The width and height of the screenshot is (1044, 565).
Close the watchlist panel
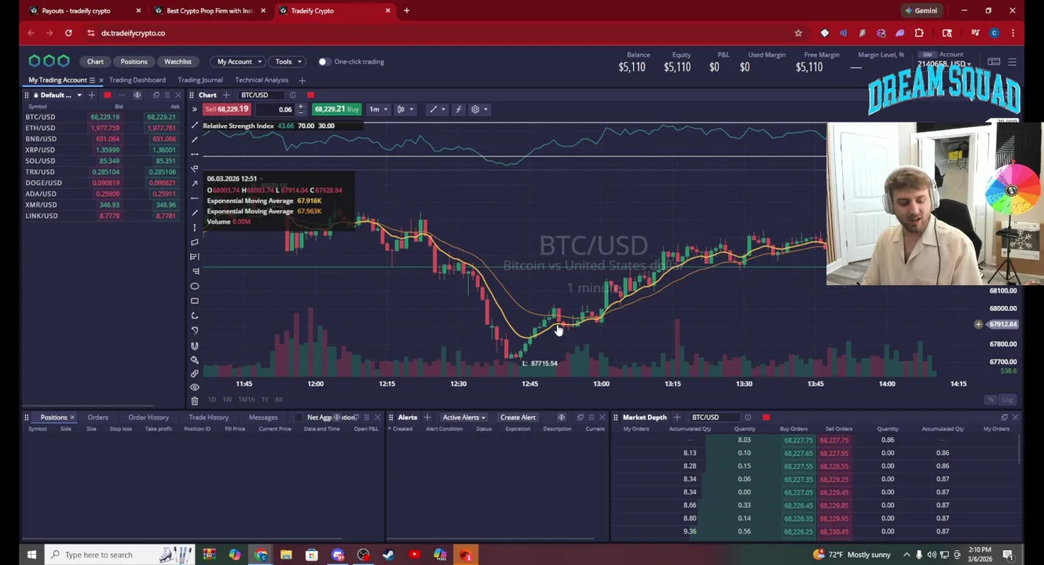pyautogui.click(x=178, y=95)
